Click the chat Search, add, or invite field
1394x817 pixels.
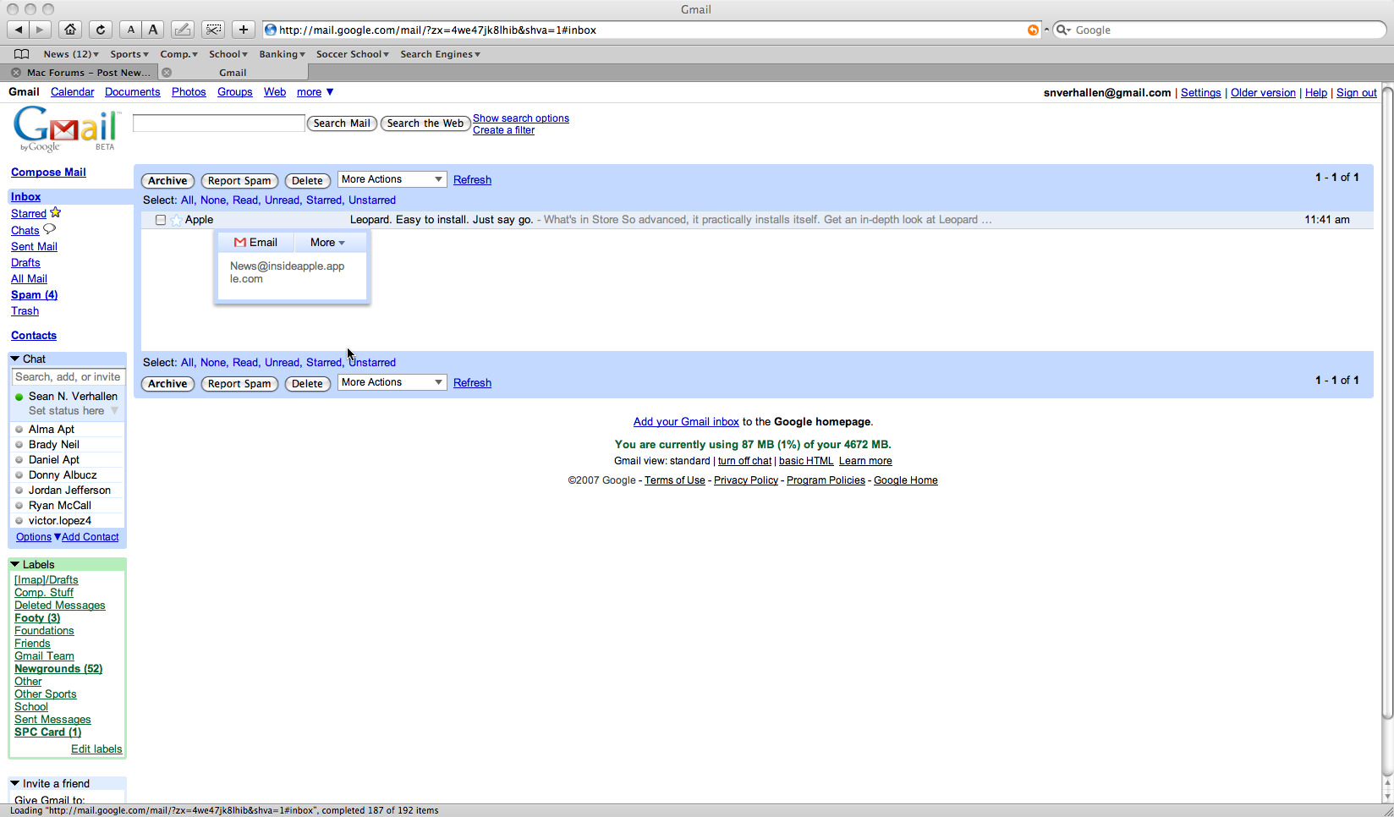pyautogui.click(x=68, y=377)
